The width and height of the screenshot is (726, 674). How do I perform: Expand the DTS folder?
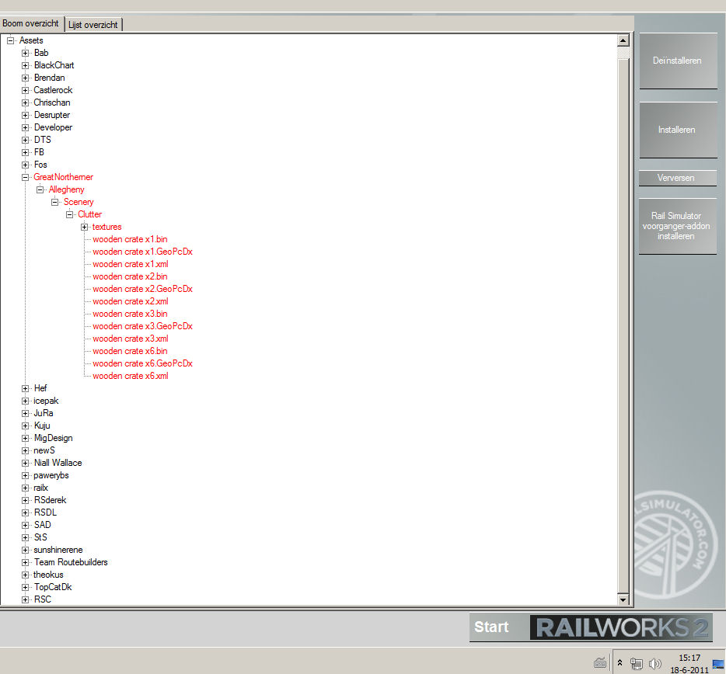[25, 141]
